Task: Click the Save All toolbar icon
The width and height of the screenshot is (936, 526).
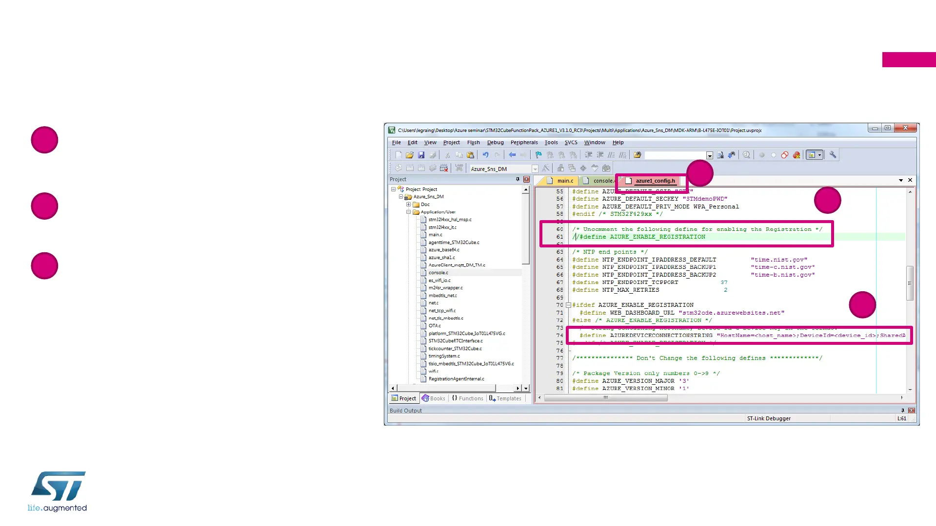Action: click(x=433, y=155)
